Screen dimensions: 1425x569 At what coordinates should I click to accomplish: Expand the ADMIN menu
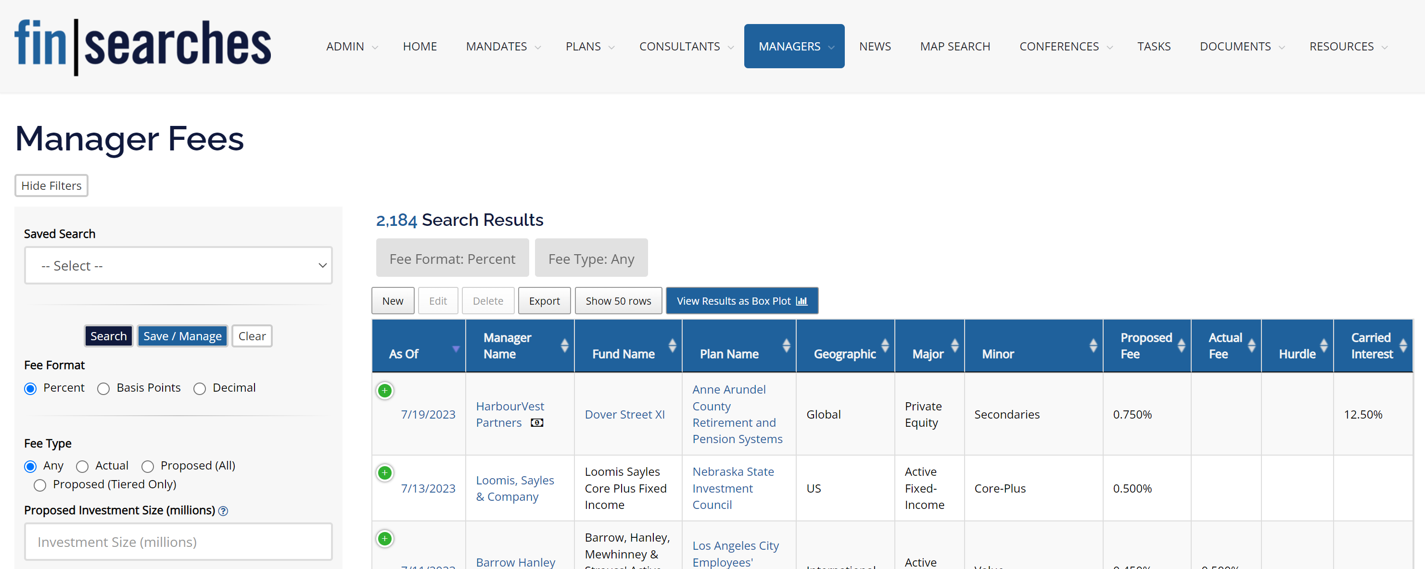(352, 47)
